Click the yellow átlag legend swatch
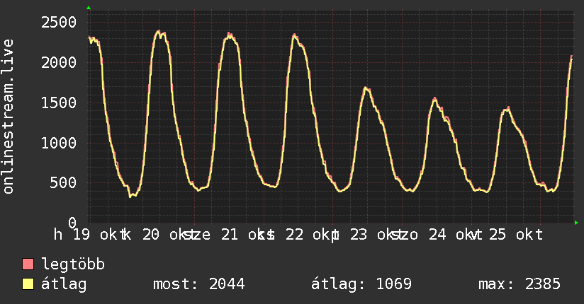The width and height of the screenshot is (584, 304). coord(28,283)
